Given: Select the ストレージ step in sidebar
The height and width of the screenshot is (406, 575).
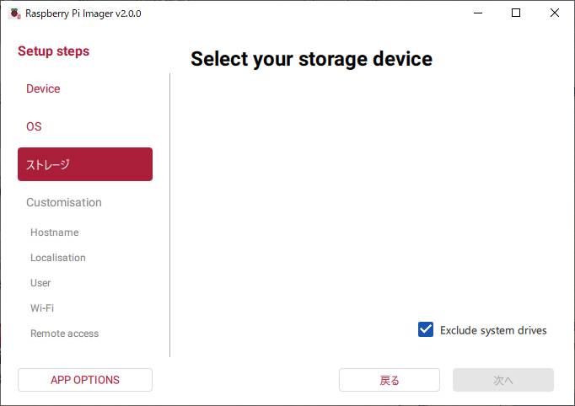Looking at the screenshot, I should coord(84,164).
